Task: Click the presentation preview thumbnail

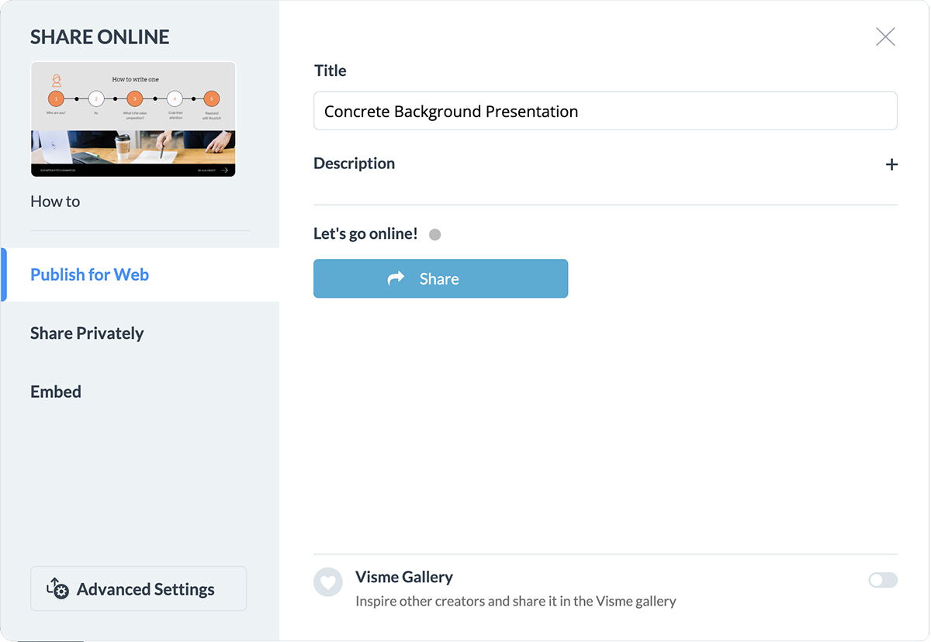Action: (x=133, y=119)
